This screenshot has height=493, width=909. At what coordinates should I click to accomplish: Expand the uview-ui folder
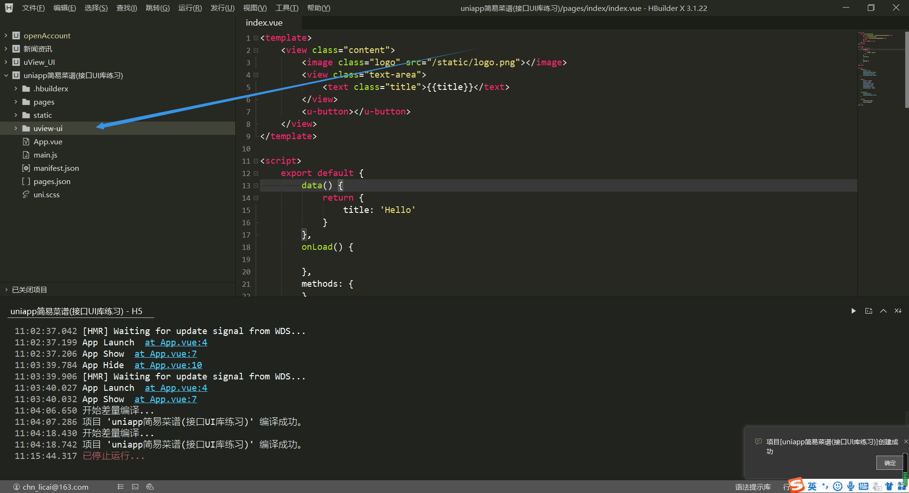click(x=16, y=128)
